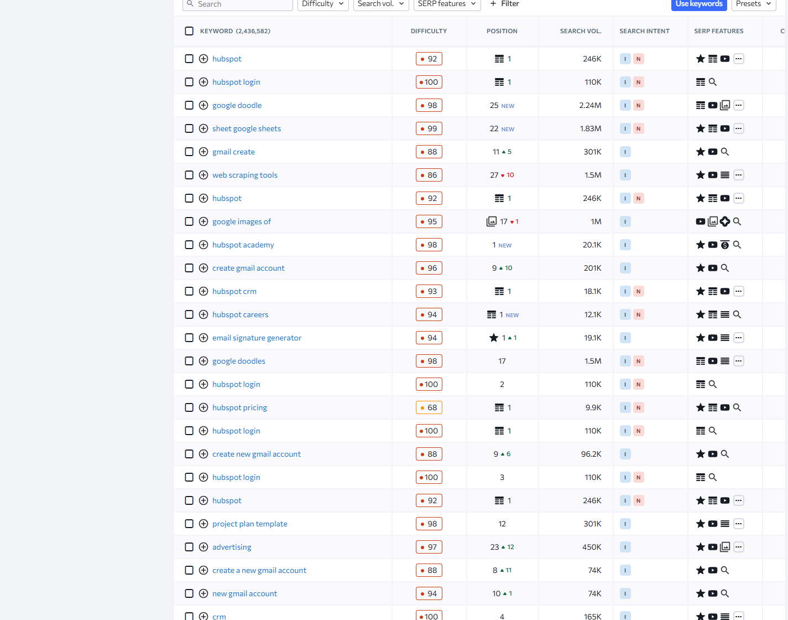This screenshot has height=620, width=788.
Task: Open the Presets dropdown
Action: (754, 4)
